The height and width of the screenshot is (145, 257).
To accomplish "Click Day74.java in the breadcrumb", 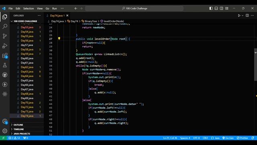I will coord(57,21).
